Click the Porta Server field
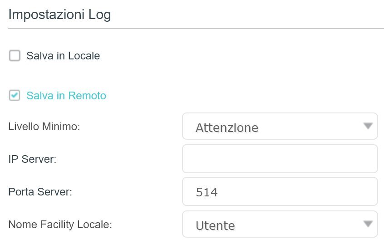The height and width of the screenshot is (244, 384). coord(280,191)
